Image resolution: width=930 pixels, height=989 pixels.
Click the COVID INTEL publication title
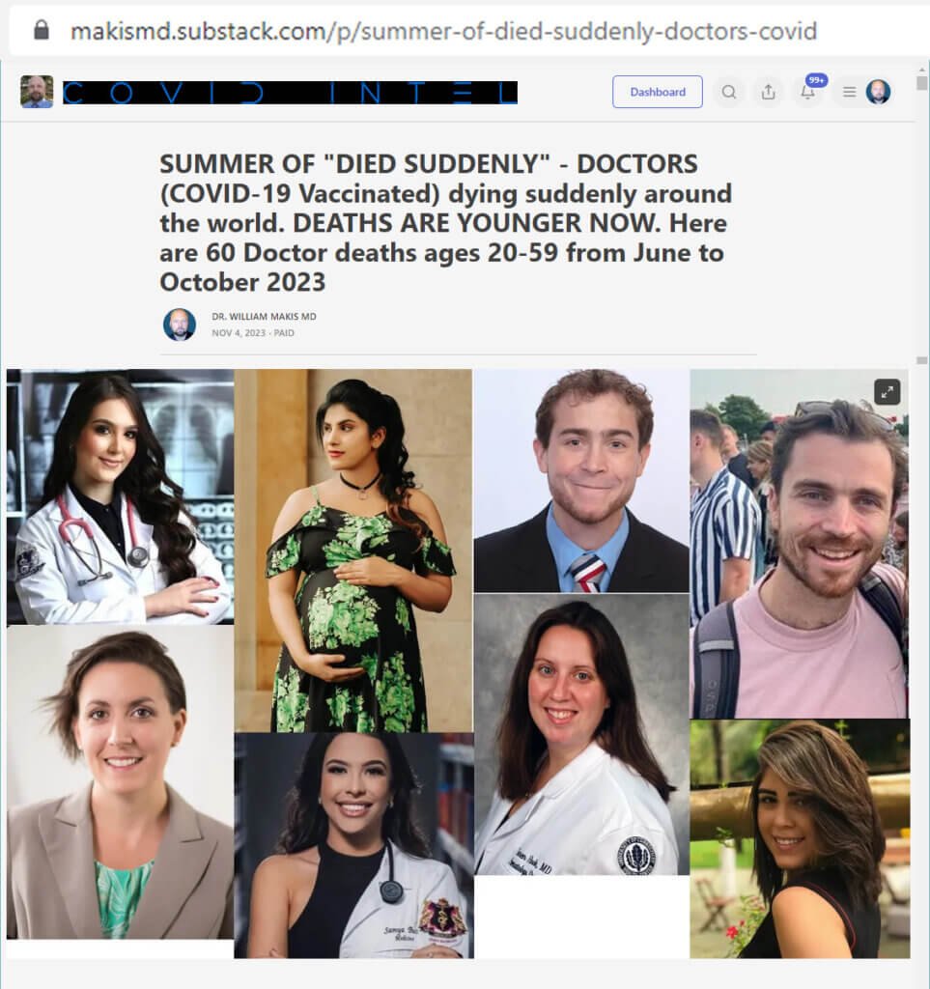click(290, 93)
